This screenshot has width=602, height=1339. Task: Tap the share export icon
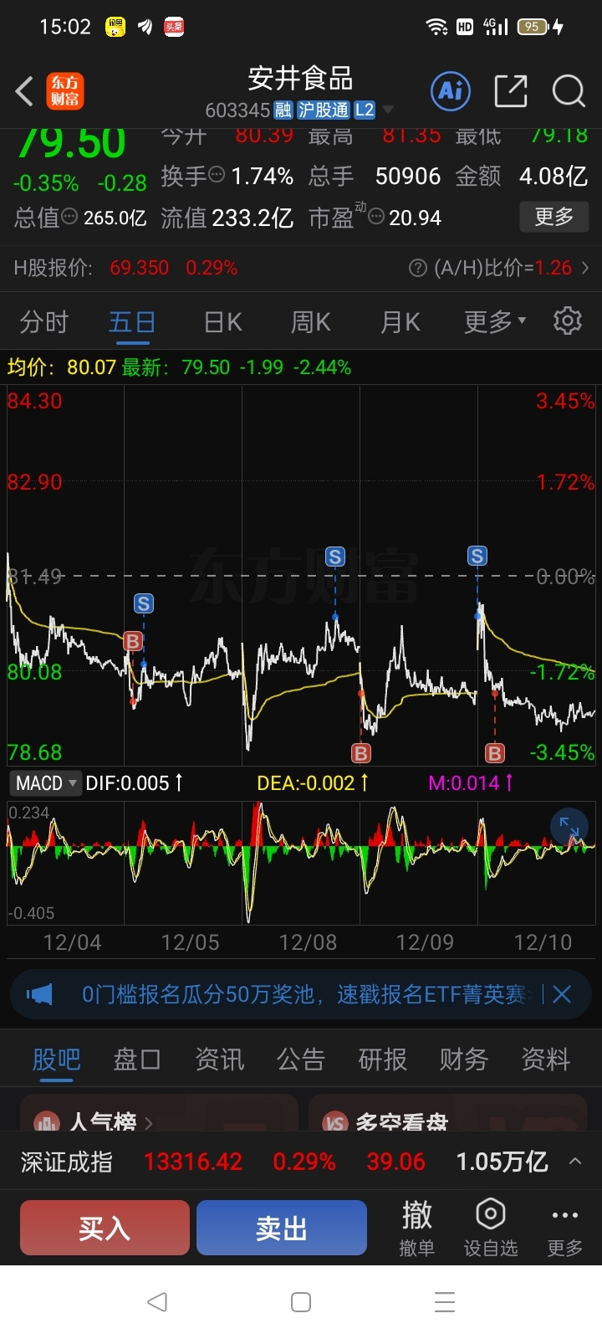(511, 90)
